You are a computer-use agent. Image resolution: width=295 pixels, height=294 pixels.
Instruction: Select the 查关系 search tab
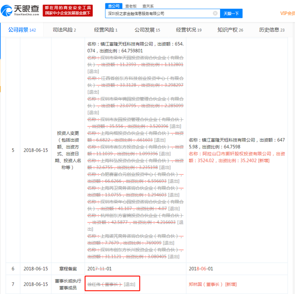(148, 6)
